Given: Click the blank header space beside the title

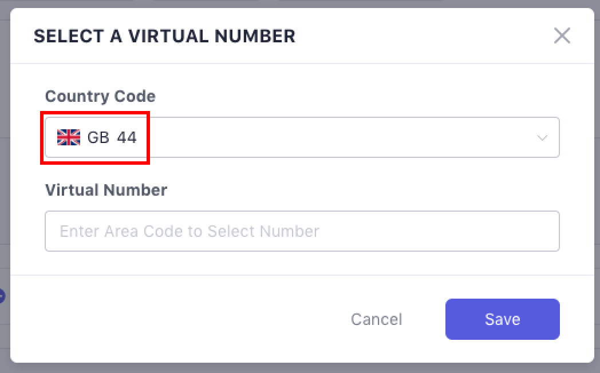Looking at the screenshot, I should pyautogui.click(x=424, y=36).
